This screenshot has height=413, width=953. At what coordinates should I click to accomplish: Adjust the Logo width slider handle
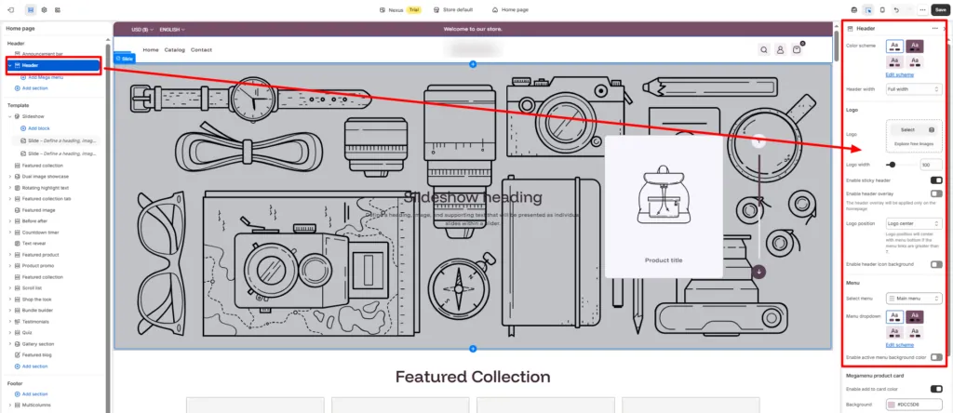tap(892, 165)
